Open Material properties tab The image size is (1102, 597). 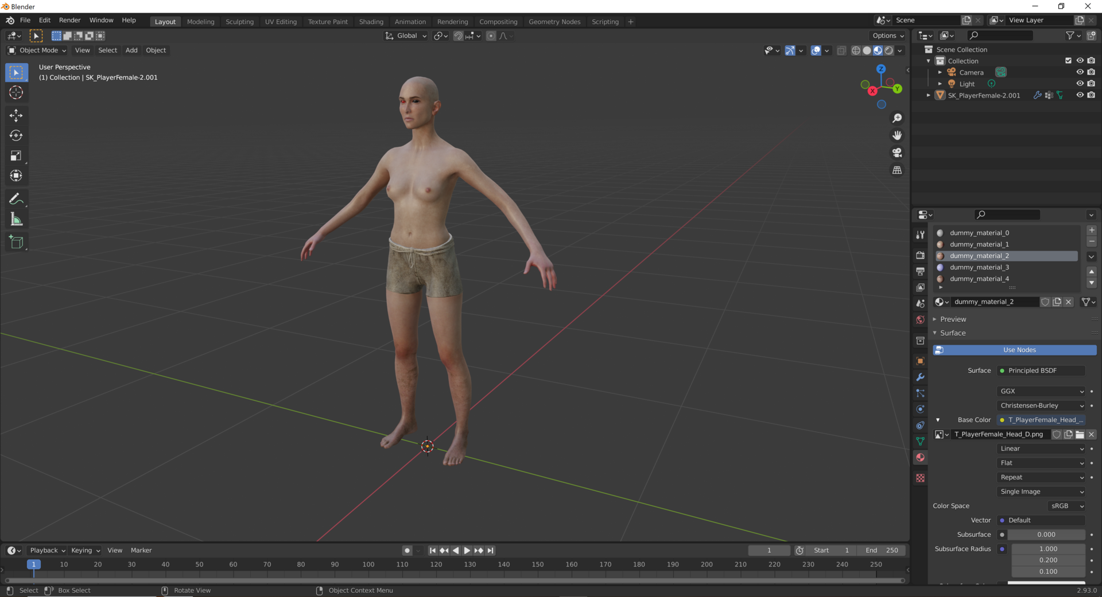[x=920, y=457]
